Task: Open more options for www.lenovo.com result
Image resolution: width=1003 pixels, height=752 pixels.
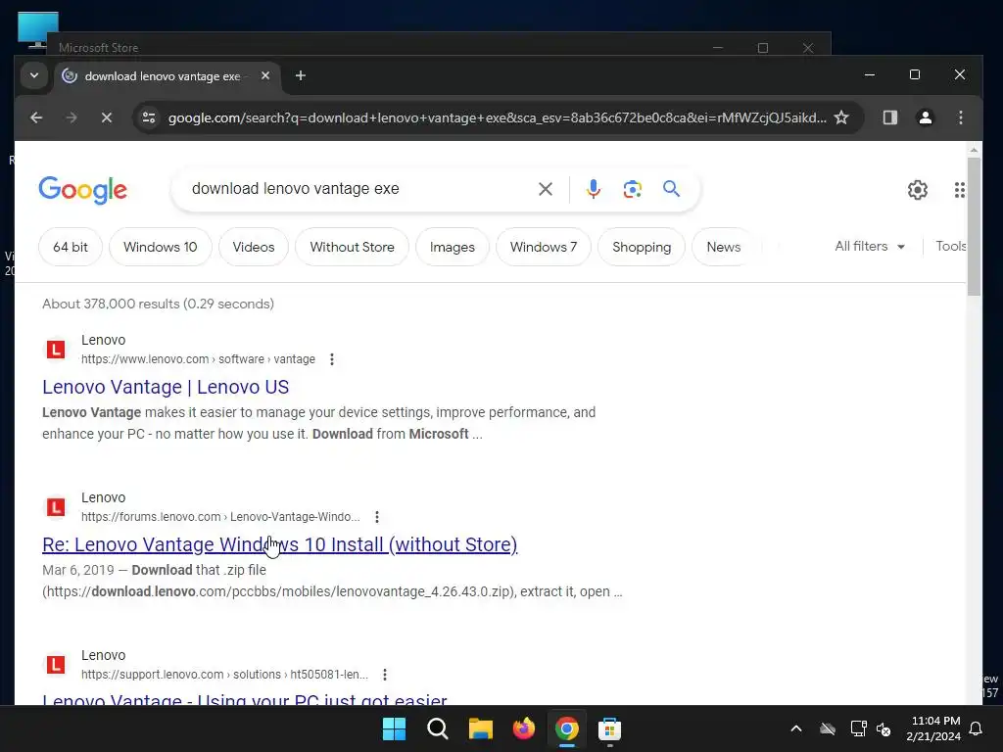Action: pyautogui.click(x=331, y=359)
